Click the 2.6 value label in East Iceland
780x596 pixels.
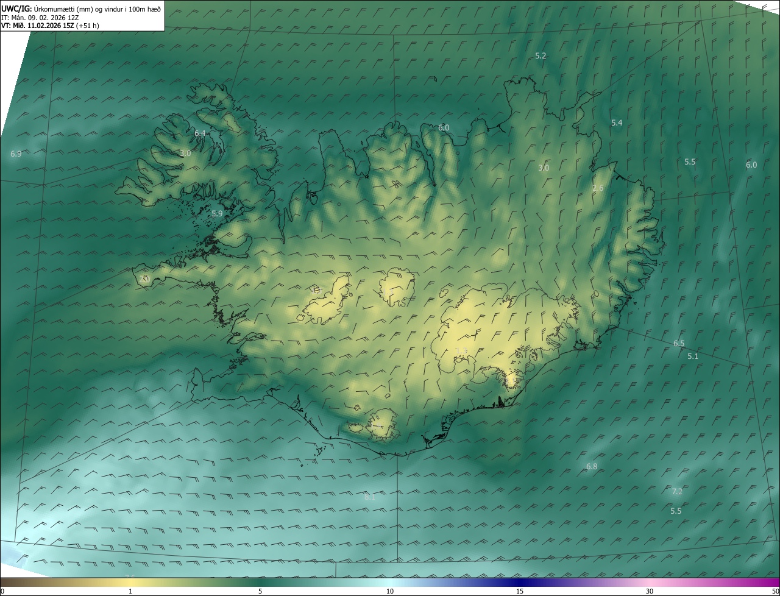(598, 188)
